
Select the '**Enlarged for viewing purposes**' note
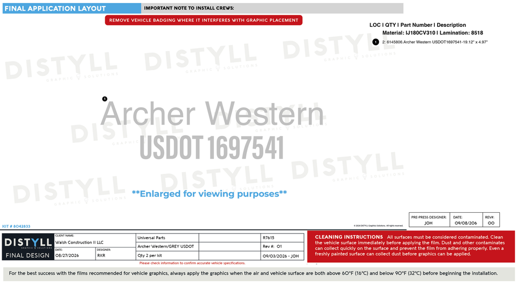[210, 194]
